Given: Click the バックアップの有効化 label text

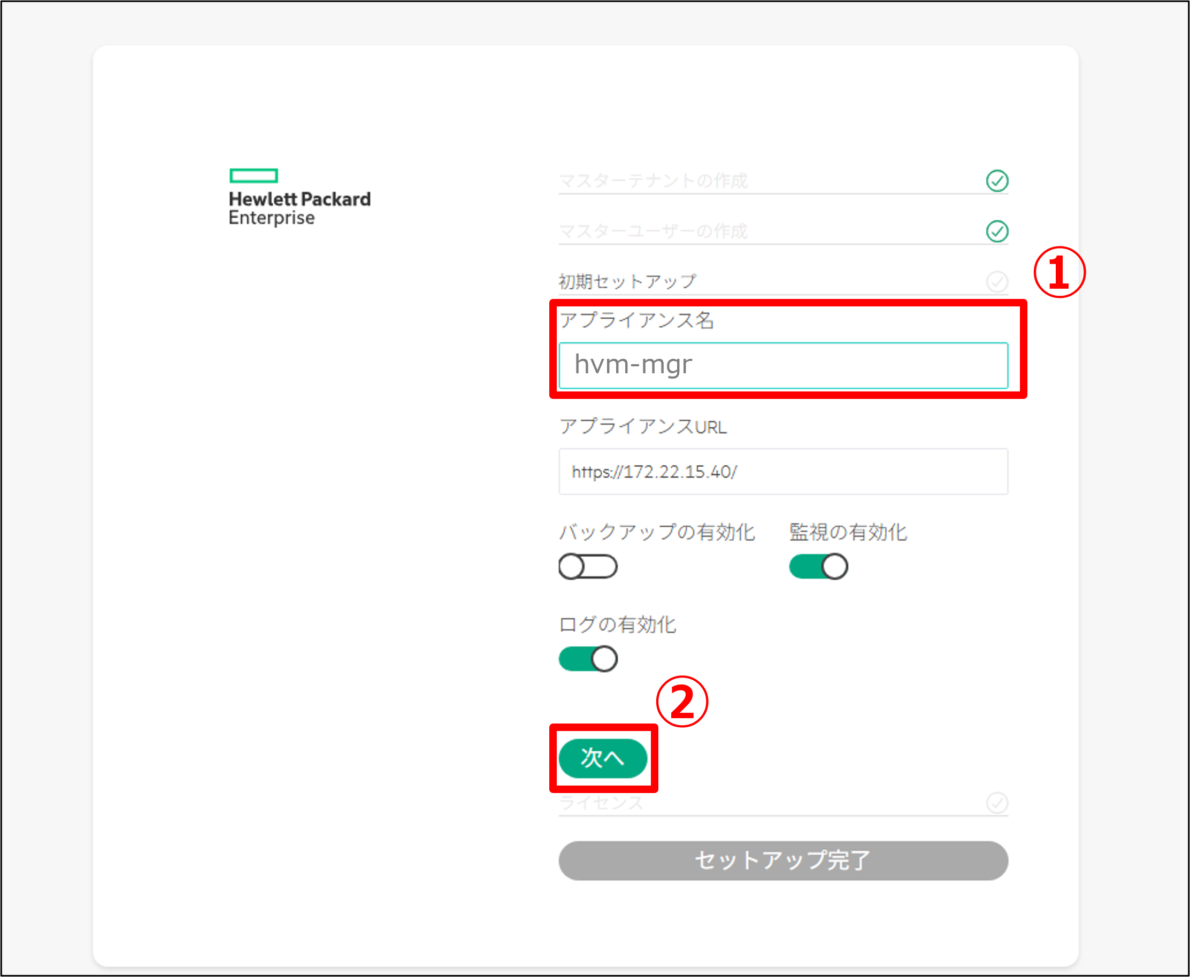Looking at the screenshot, I should click(x=656, y=532).
